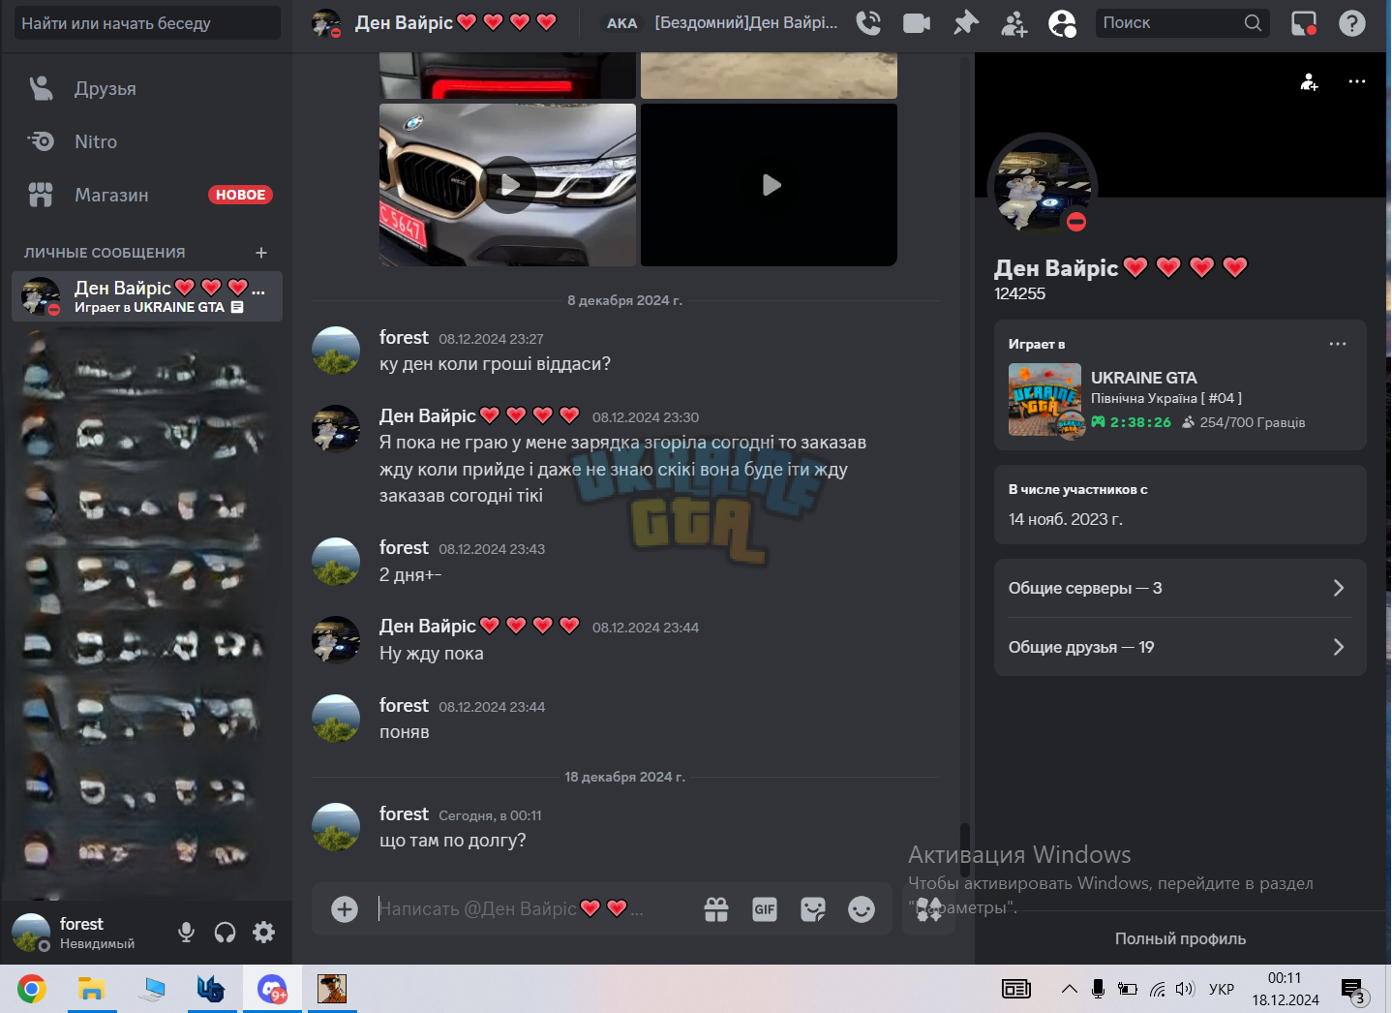Viewport: 1392px width, 1013px height.
Task: Expand Общие серверы — 3 list
Action: (1180, 588)
